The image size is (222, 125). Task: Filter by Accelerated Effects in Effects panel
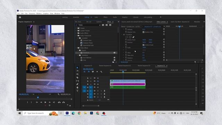coord(103,25)
